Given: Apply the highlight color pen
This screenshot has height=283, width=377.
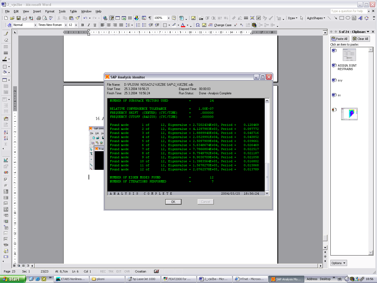Looking at the screenshot, I should click(x=174, y=25).
